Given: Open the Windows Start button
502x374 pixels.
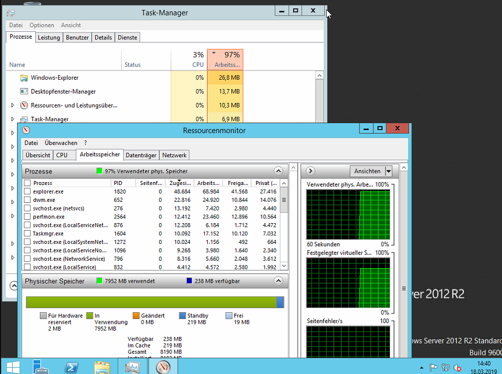Looking at the screenshot, I should pyautogui.click(x=13, y=367).
